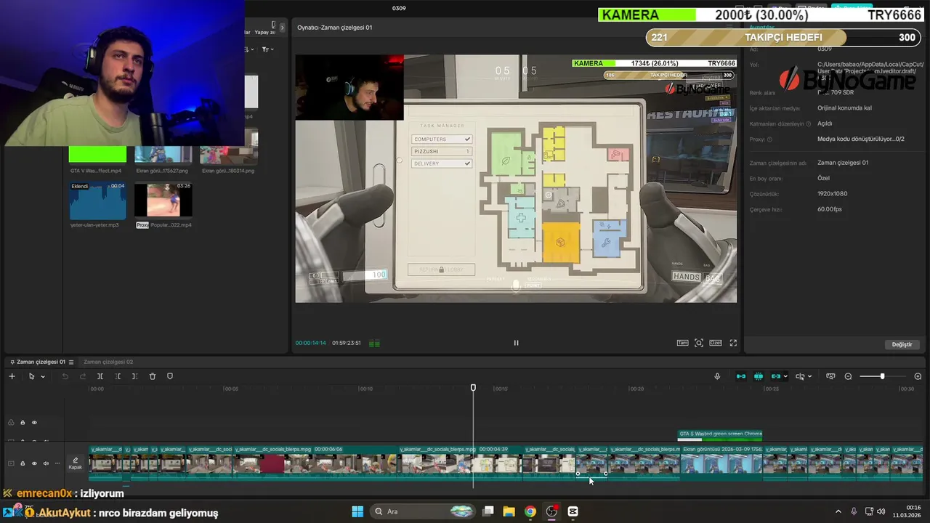Open main track more options dots
930x523 pixels.
pyautogui.click(x=57, y=463)
